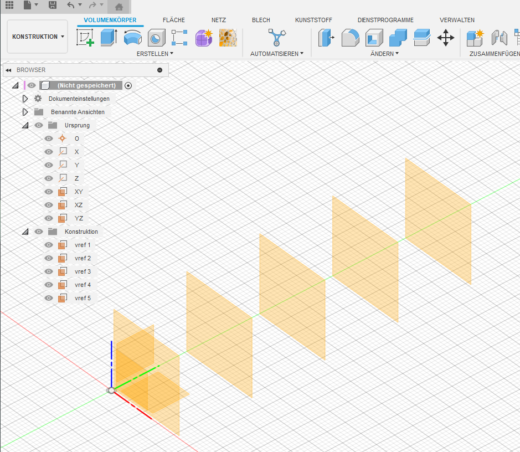Switch to the BLECH tab
Image resolution: width=520 pixels, height=452 pixels.
click(261, 20)
